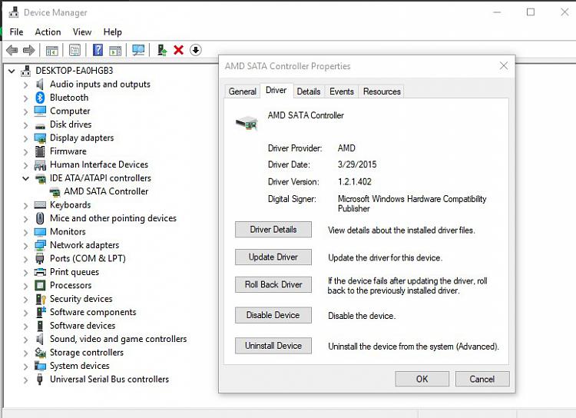Expand the Disk drives category

[25, 125]
